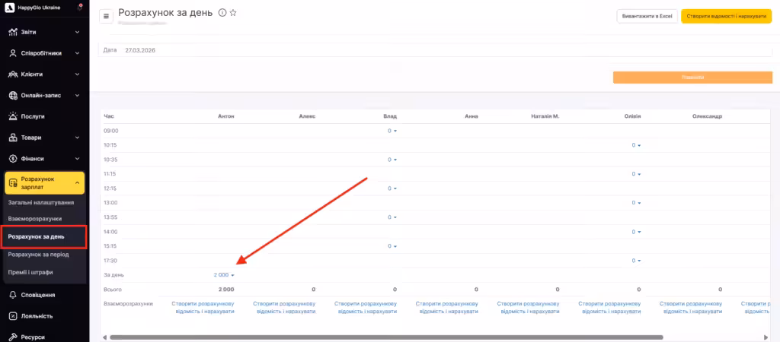Screen dimensions: 780x342
Task: Expand the Клієнти menu chevron
Action: point(78,74)
